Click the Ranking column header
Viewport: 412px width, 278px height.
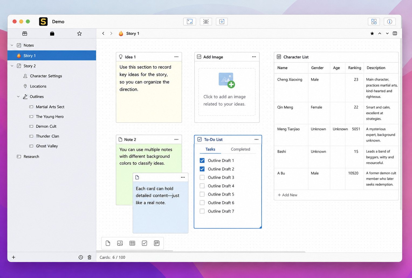tap(355, 68)
